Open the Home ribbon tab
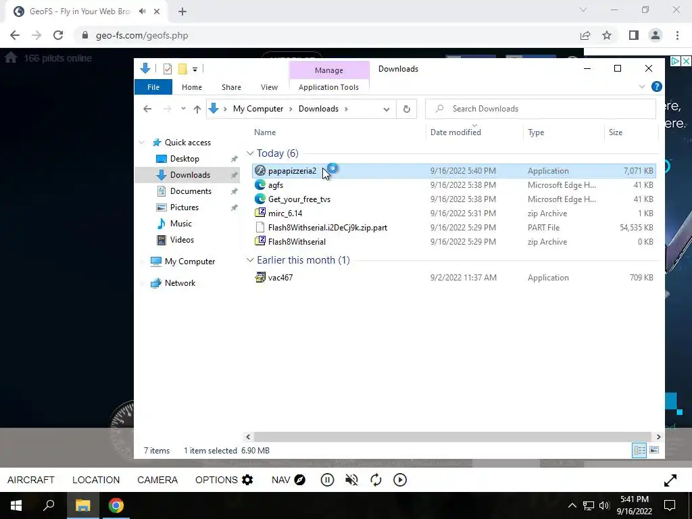The height and width of the screenshot is (519, 692). click(x=191, y=87)
